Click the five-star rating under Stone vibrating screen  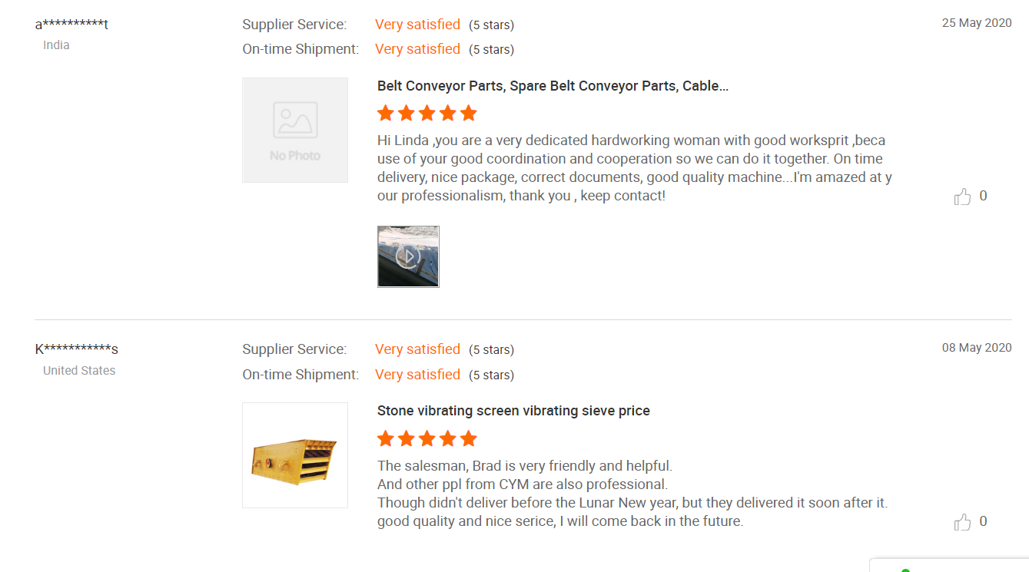[427, 439]
